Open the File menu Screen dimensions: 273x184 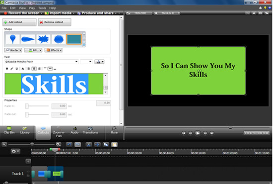coord(4,8)
